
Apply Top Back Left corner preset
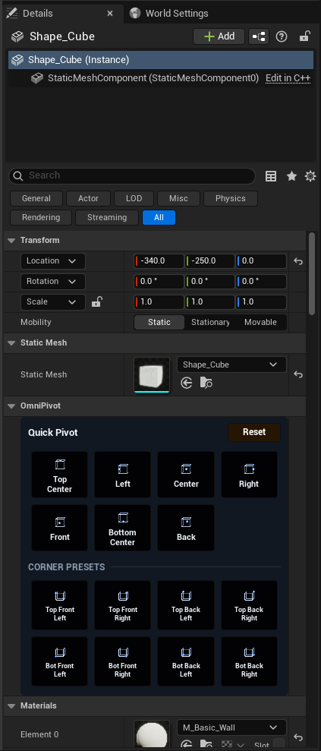(x=186, y=605)
